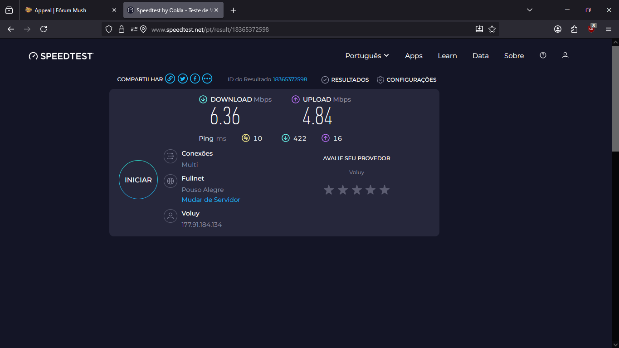Screen dimensions: 619x348
Task: Click the upload ping value 16
Action: (x=338, y=138)
